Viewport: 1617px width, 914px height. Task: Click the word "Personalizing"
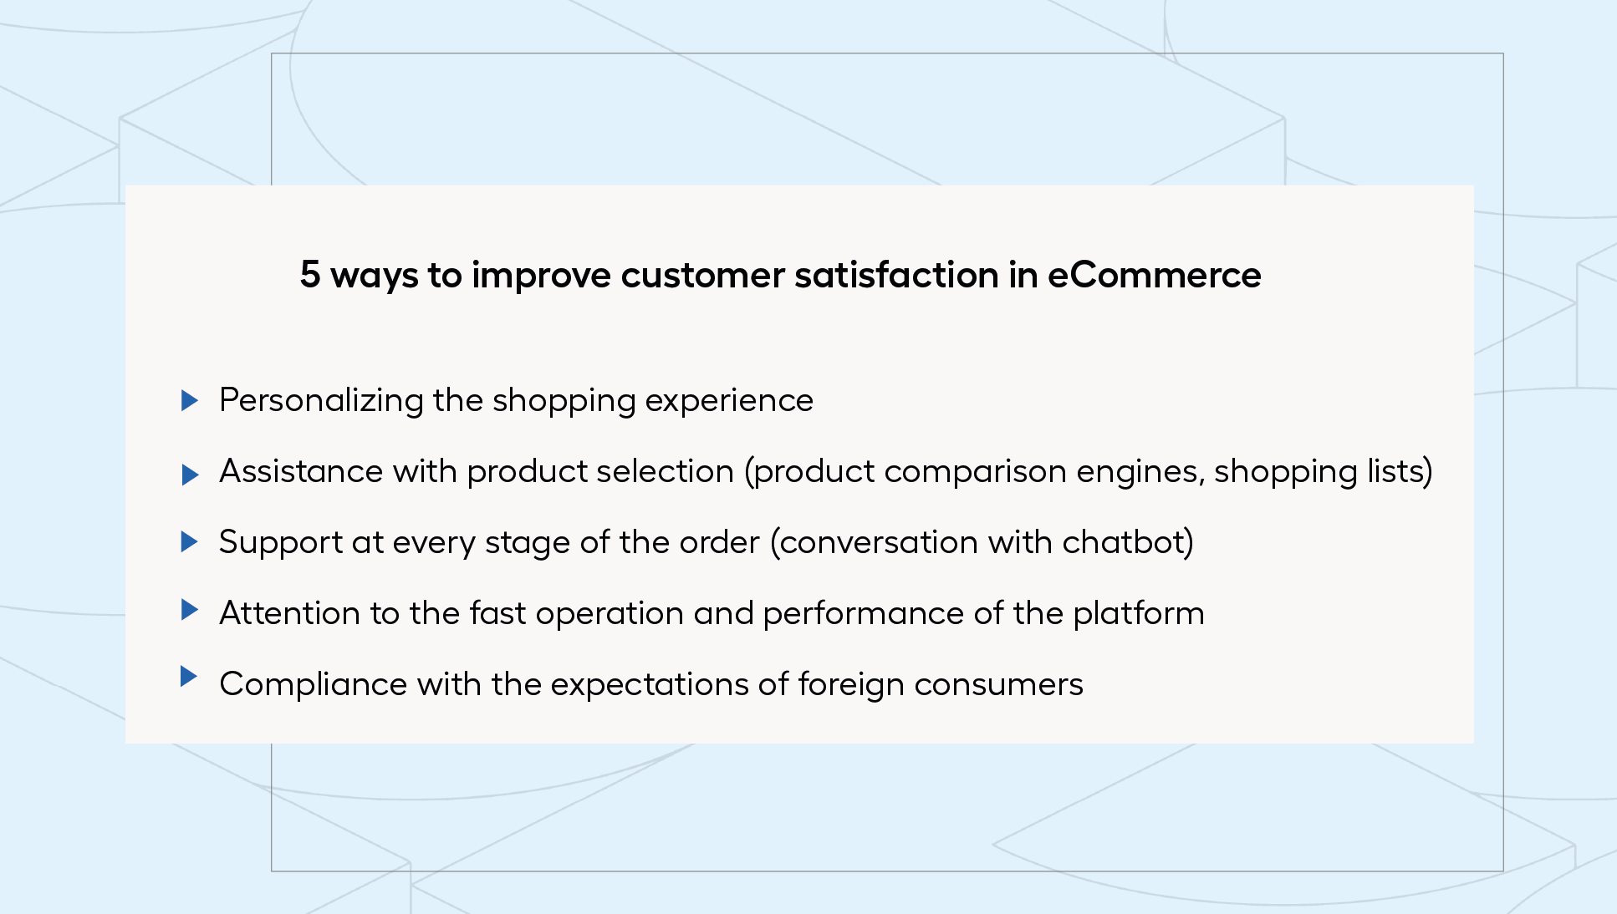[321, 401]
